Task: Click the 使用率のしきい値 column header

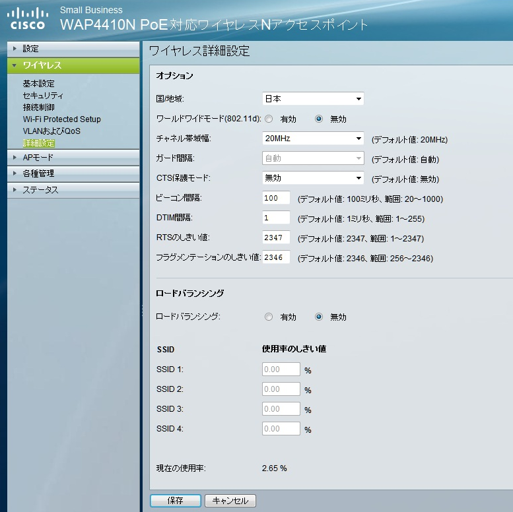Action: 294,349
